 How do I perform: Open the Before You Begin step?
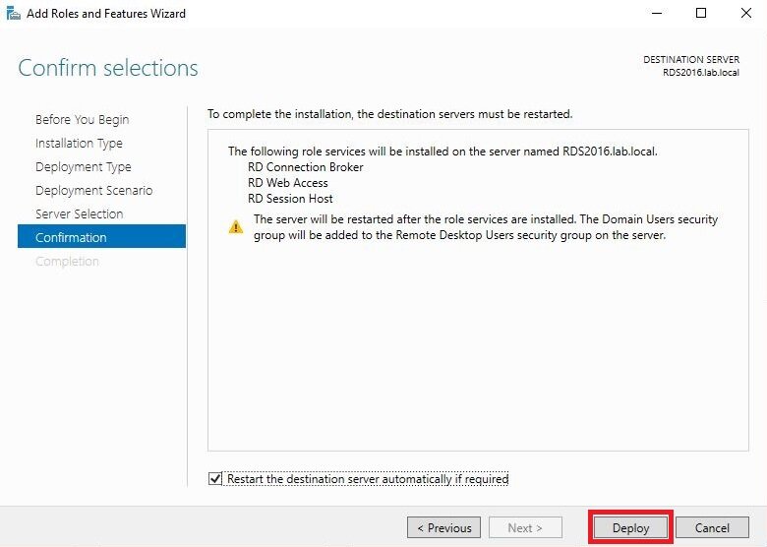(x=83, y=119)
